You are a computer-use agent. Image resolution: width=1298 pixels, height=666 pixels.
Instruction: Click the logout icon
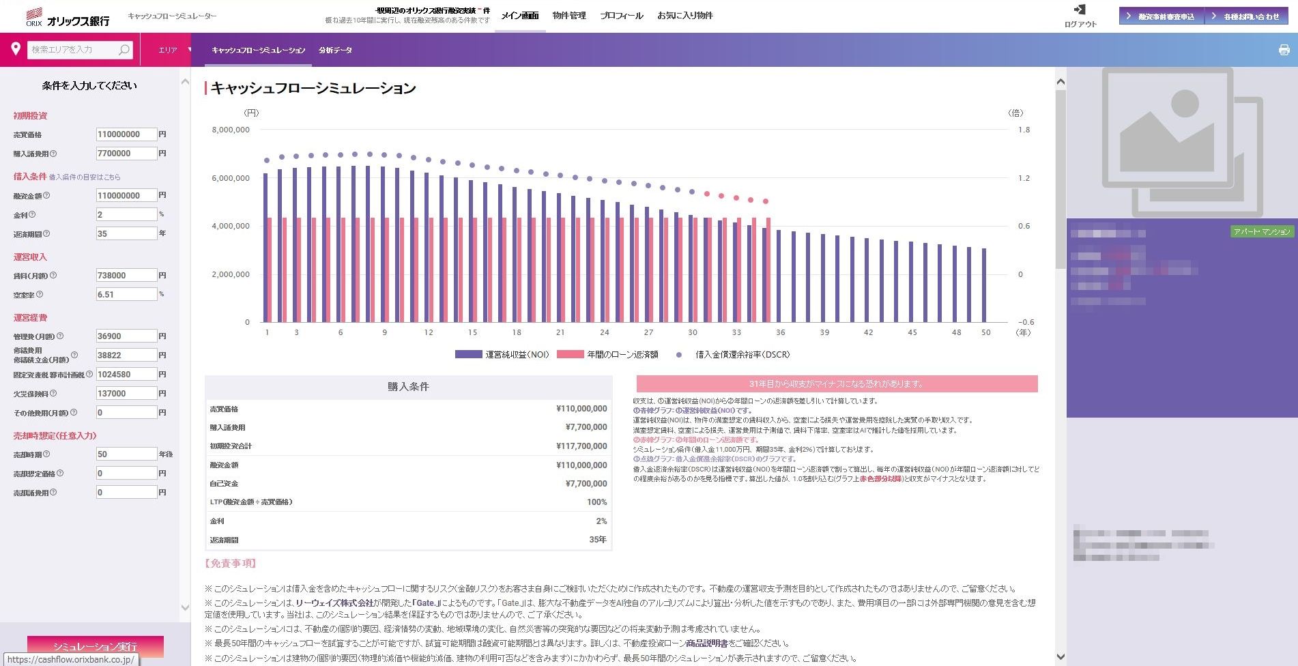tap(1080, 10)
